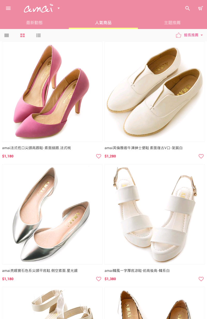Switch to the 主題推薦 tab

point(172,23)
